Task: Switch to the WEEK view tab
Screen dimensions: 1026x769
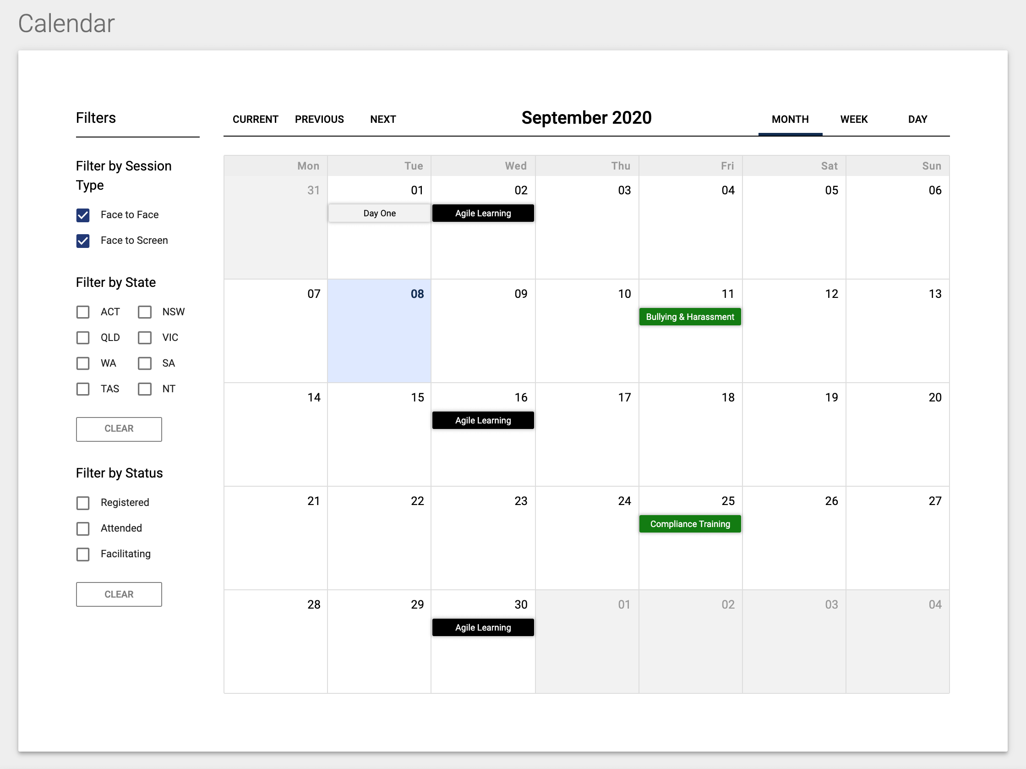Action: tap(854, 120)
